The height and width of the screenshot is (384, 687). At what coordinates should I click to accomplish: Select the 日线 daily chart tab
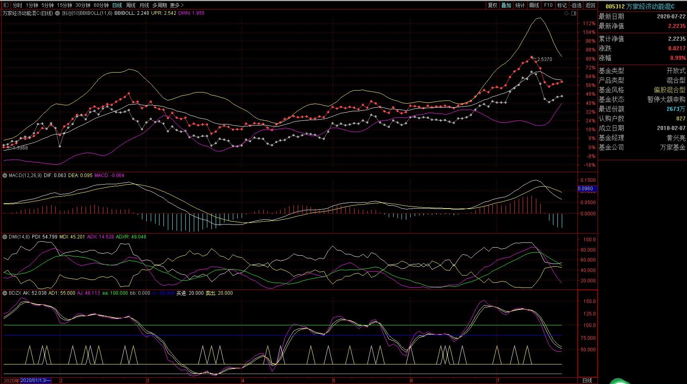tap(117, 5)
